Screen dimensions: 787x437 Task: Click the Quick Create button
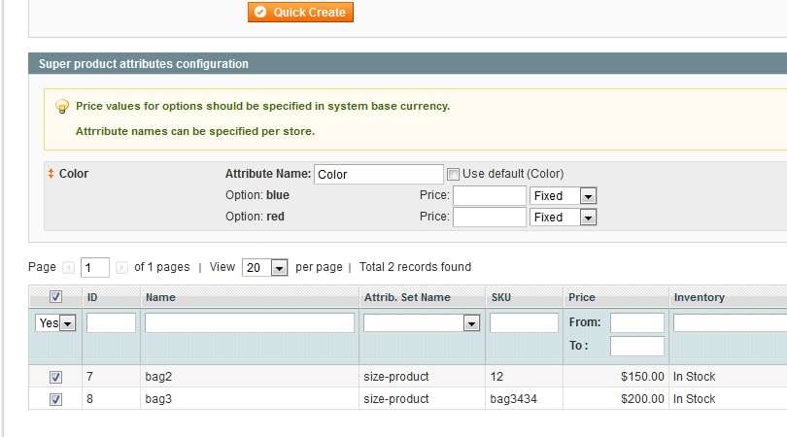coord(300,13)
